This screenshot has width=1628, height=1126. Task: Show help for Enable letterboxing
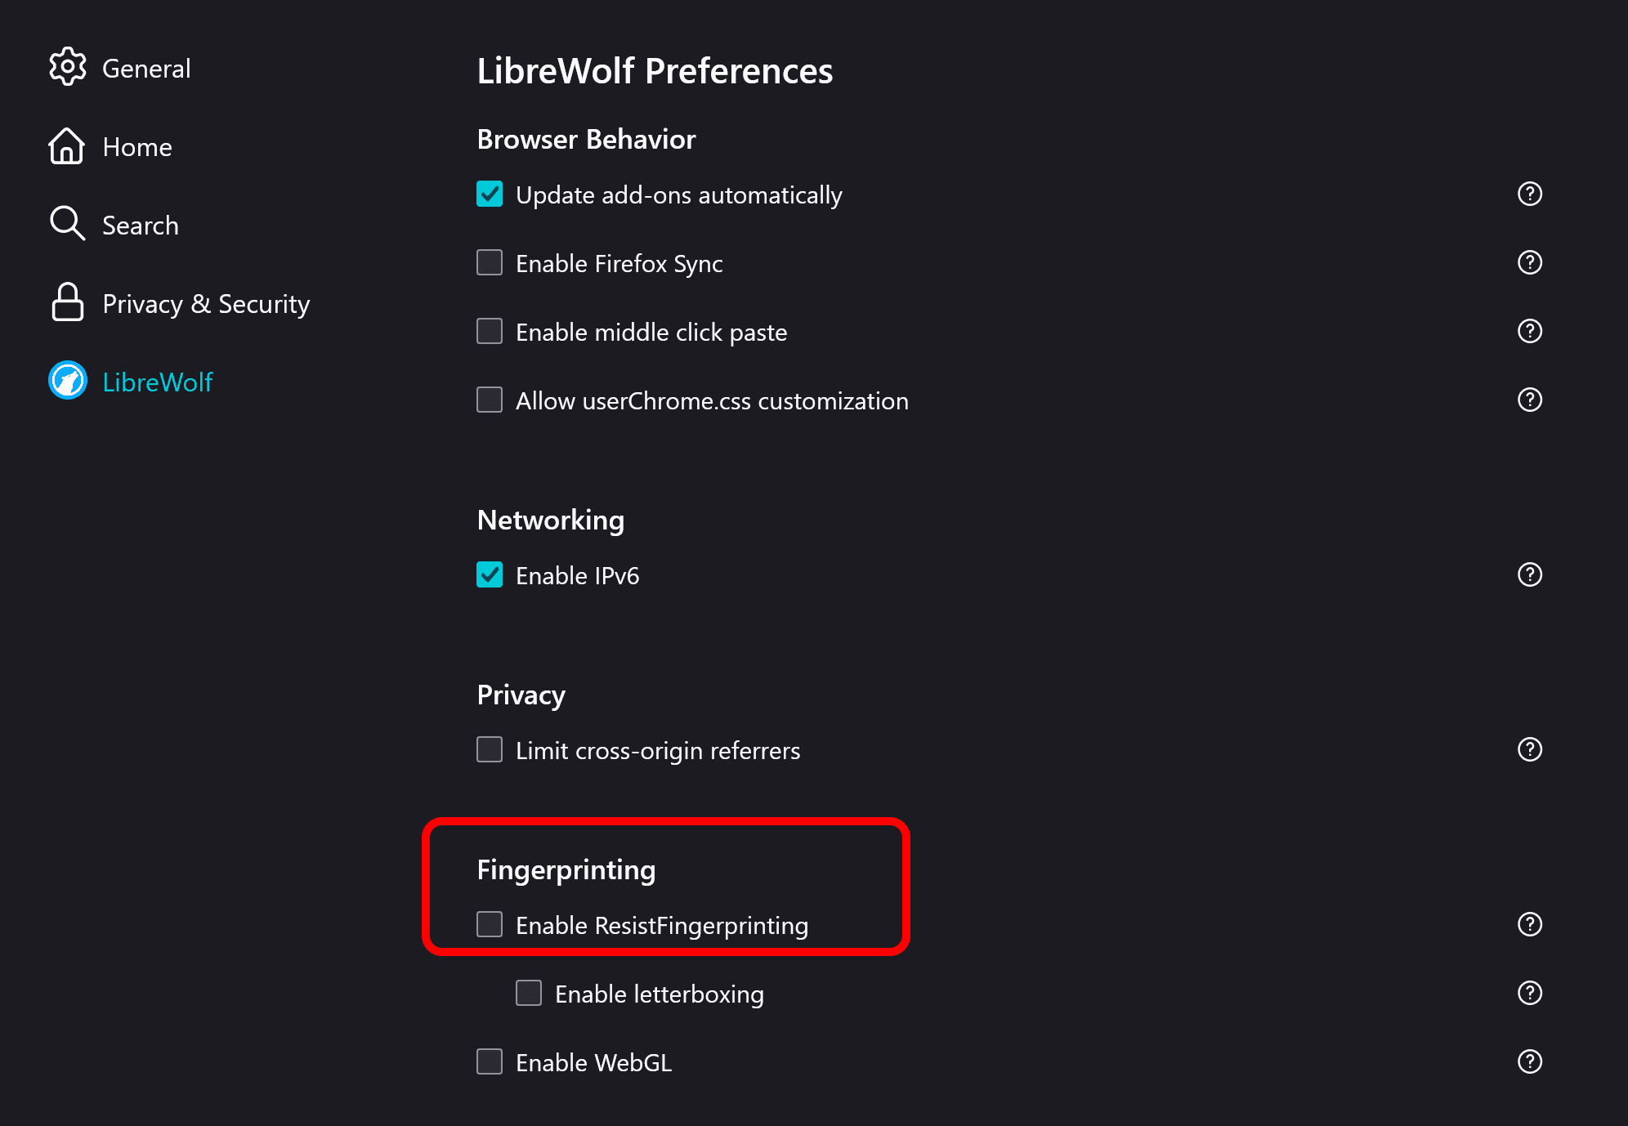pos(1529,993)
